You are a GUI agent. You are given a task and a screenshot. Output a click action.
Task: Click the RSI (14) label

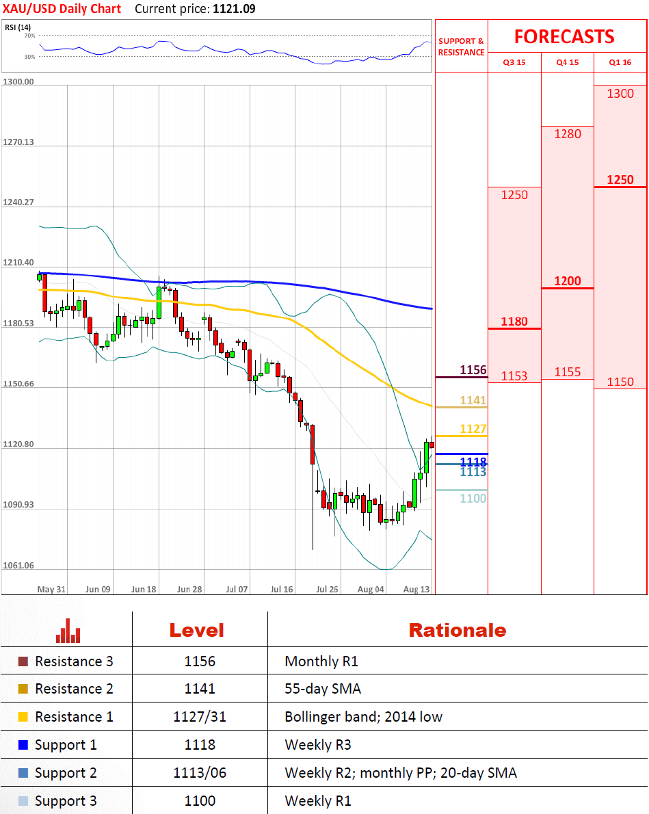[x=18, y=27]
